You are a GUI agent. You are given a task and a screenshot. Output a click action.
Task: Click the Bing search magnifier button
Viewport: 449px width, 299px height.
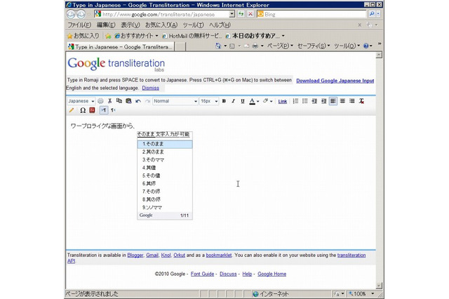372,14
